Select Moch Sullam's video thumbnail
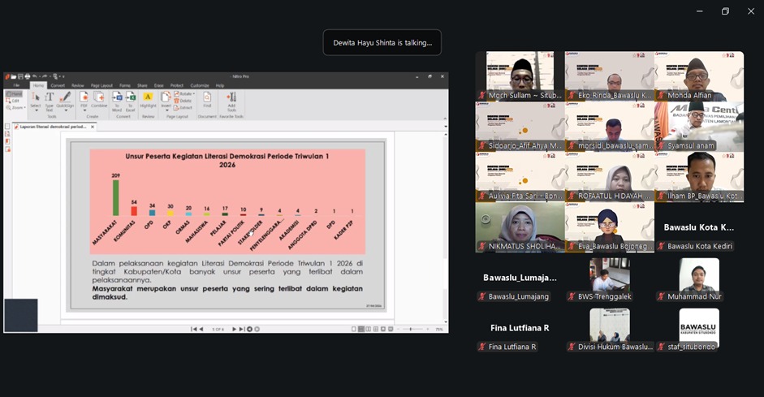This screenshot has width=764, height=397. click(520, 76)
